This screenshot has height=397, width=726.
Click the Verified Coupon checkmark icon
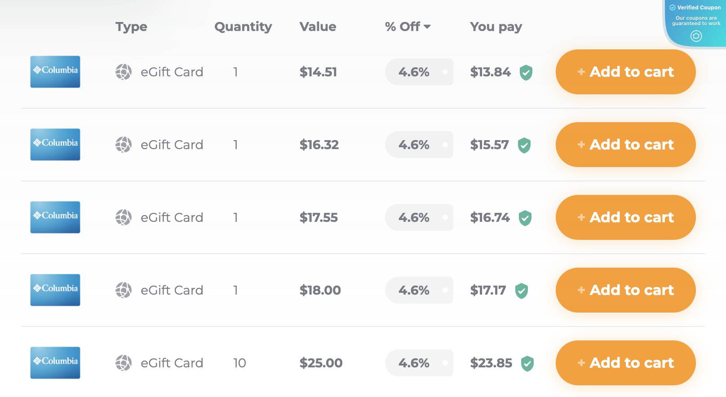click(672, 7)
